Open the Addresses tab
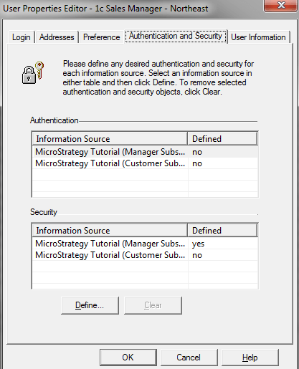 coord(57,37)
